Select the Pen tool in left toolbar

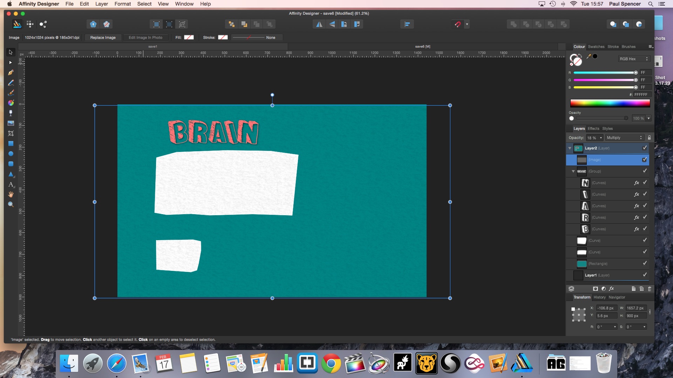(11, 72)
